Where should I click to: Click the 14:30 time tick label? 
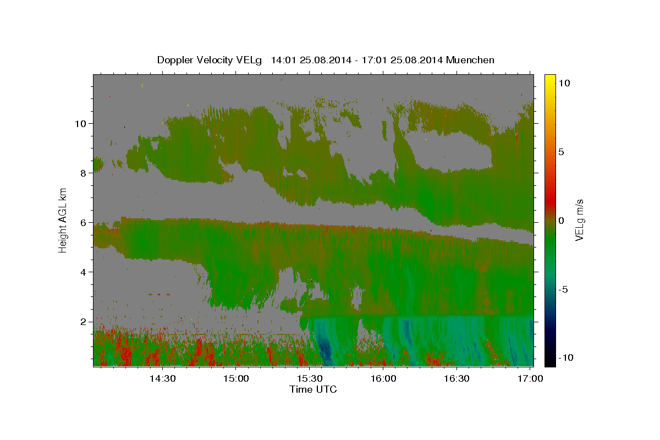163,379
